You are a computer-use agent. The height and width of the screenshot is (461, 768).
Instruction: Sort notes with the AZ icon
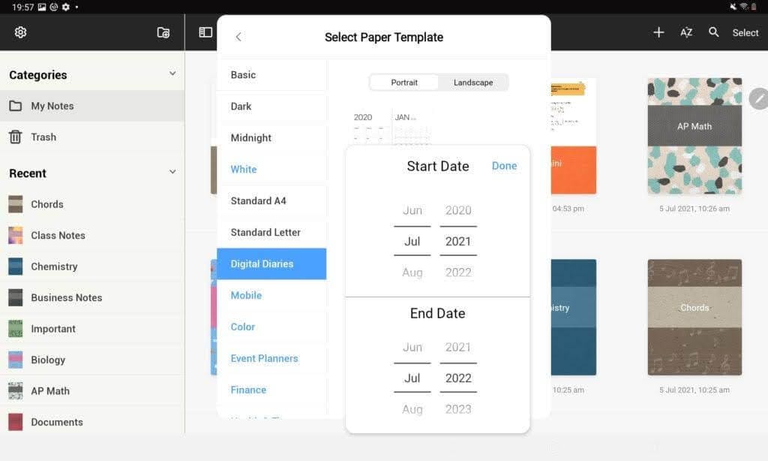tap(686, 32)
